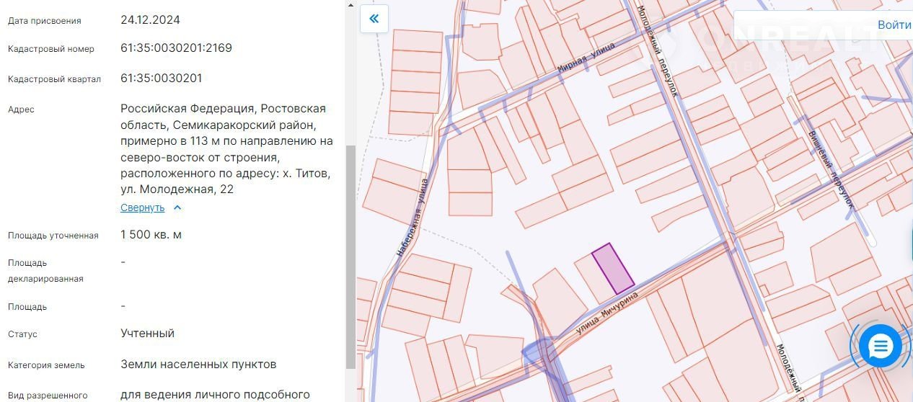Click the status value Учтенный
Image resolution: width=913 pixels, height=402 pixels.
pos(147,334)
